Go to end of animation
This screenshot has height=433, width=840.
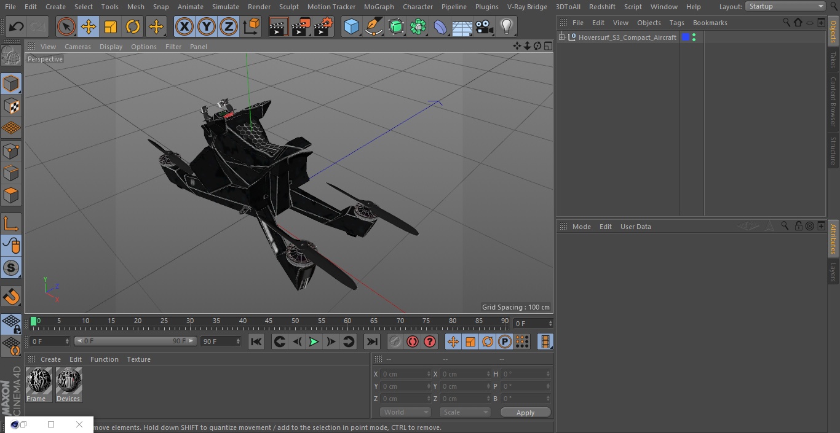(372, 341)
